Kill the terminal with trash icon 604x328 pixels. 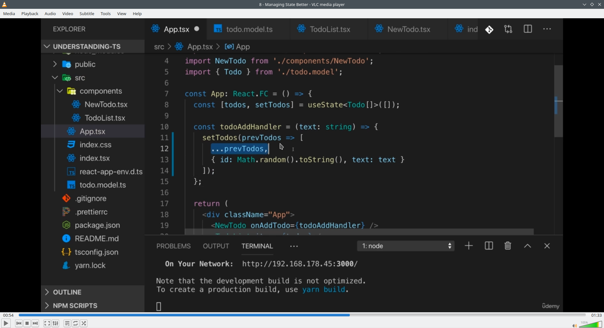tap(508, 246)
